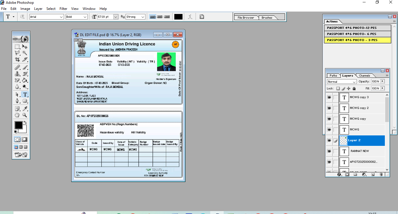Select the Clone Stamp tool
The height and width of the screenshot is (214, 398).
coord(17,74)
